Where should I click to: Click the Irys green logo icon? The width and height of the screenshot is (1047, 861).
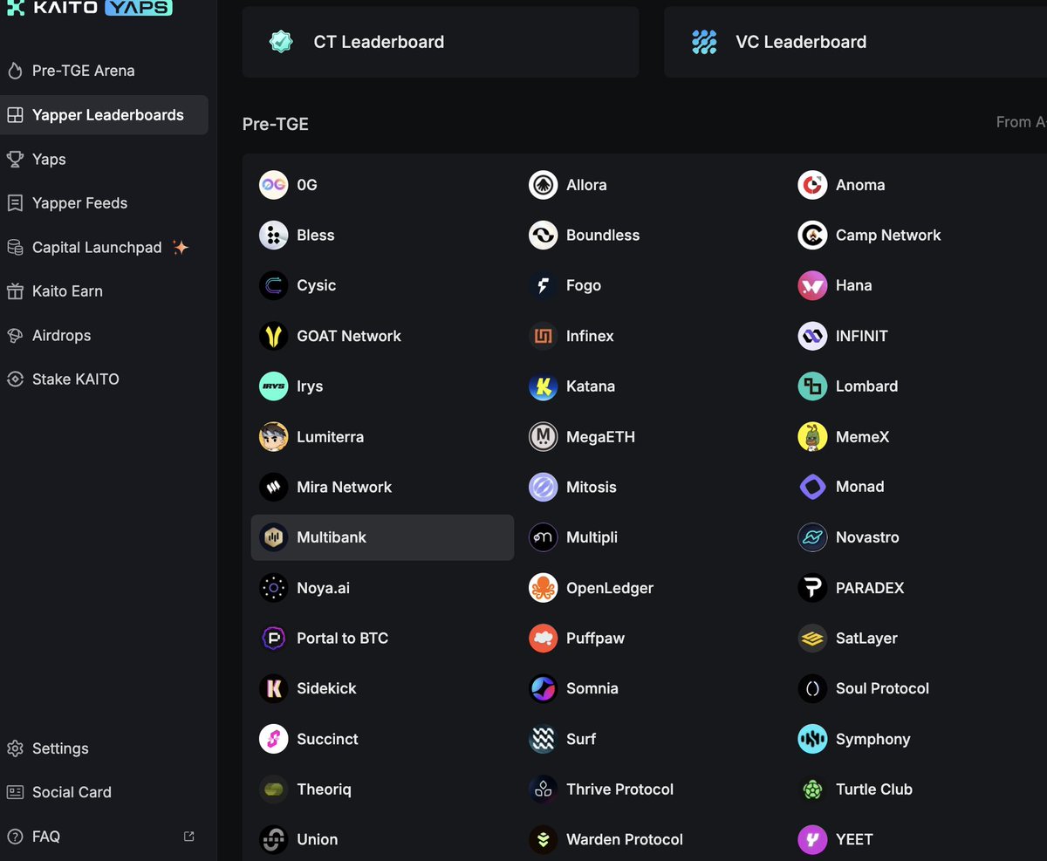tap(273, 386)
